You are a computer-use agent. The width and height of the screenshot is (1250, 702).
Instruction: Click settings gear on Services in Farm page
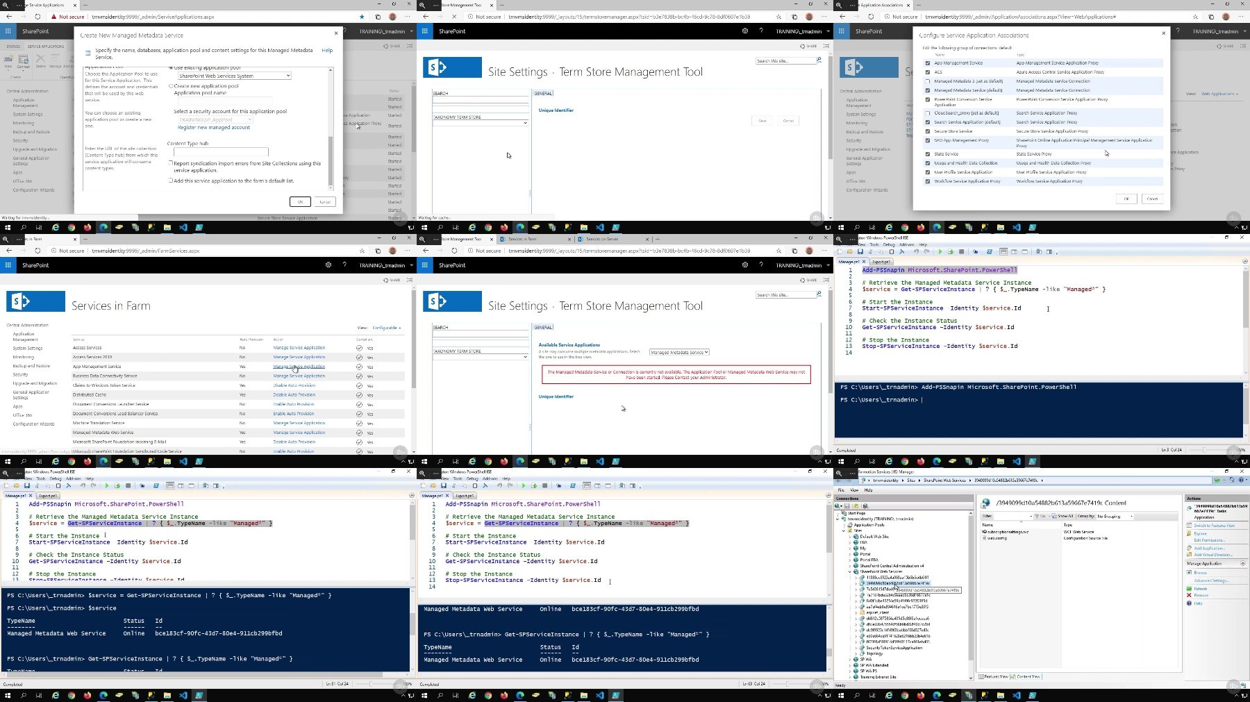(x=328, y=265)
